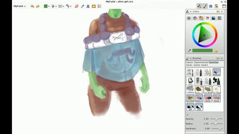The height and width of the screenshot is (134, 239).
Task: Toggle the lock alpha icon in toolbar
Action: tap(88, 6)
